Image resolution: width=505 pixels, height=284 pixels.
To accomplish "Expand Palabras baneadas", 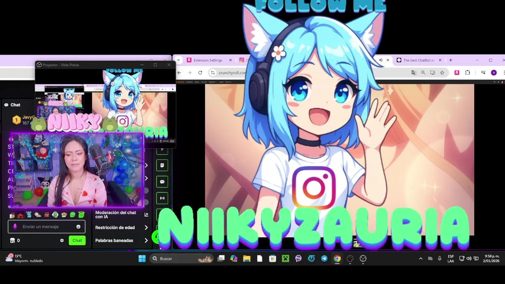I will click(x=122, y=241).
